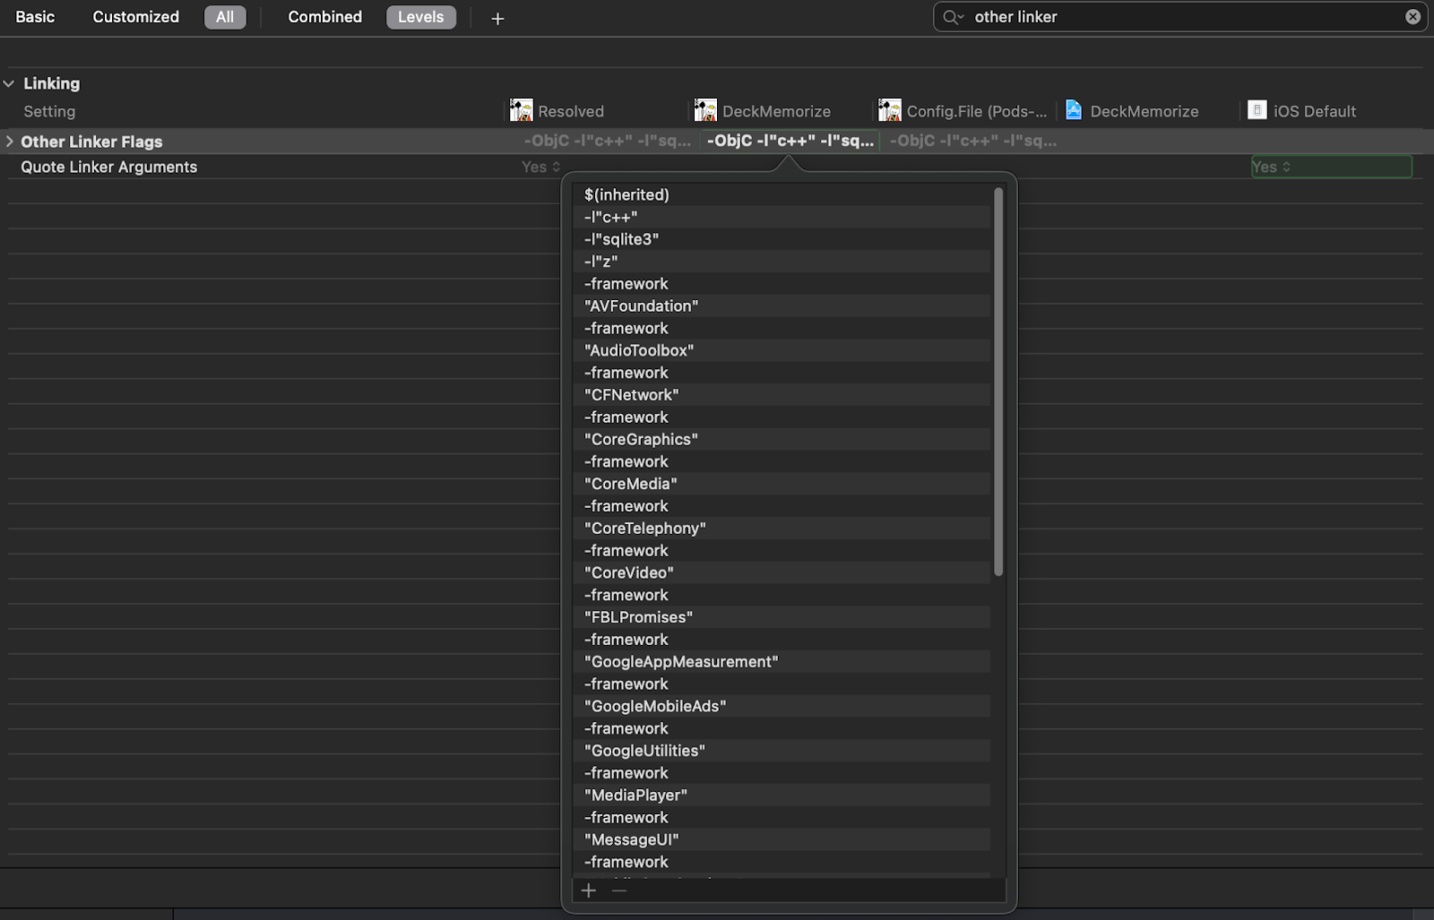The image size is (1434, 920).
Task: Add a linker flag with popover plus button
Action: (588, 890)
